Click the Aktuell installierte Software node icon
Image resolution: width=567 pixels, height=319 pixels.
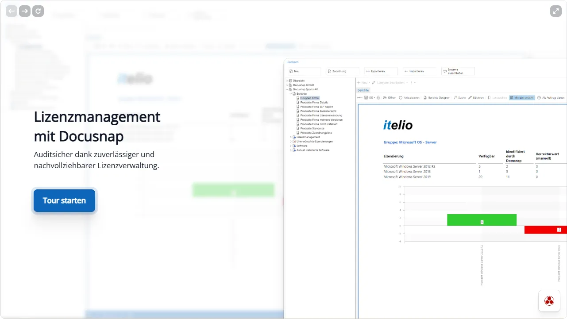[294, 150]
